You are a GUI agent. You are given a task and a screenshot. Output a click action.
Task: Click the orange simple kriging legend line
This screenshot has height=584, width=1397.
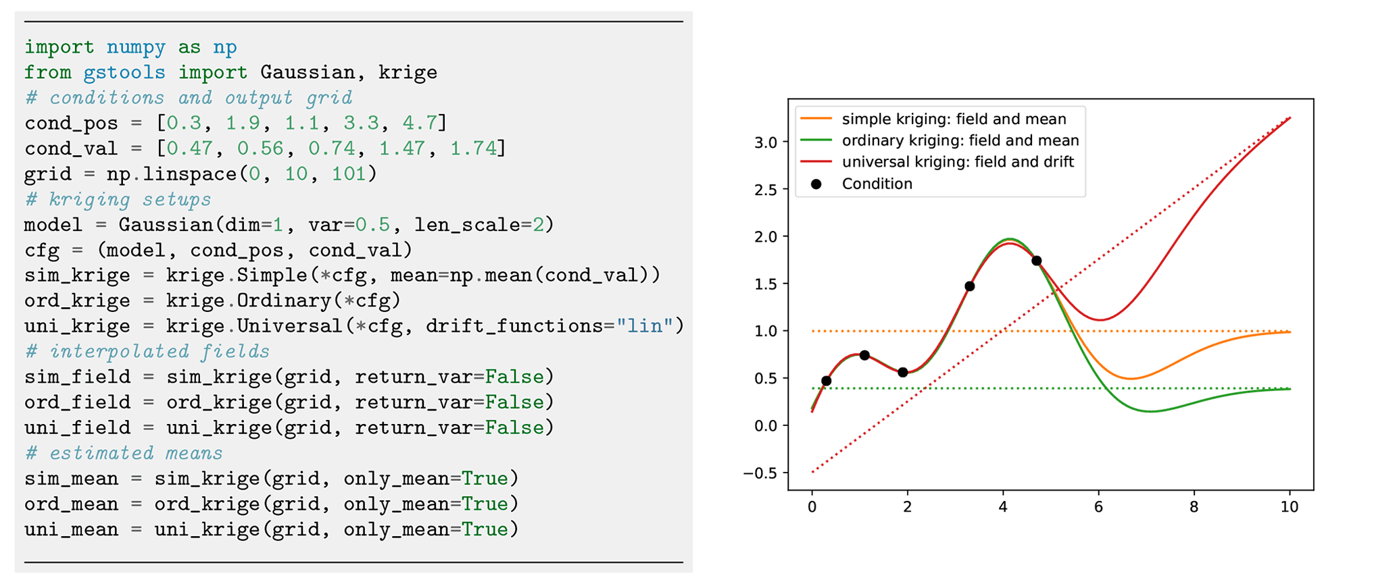[x=816, y=119]
